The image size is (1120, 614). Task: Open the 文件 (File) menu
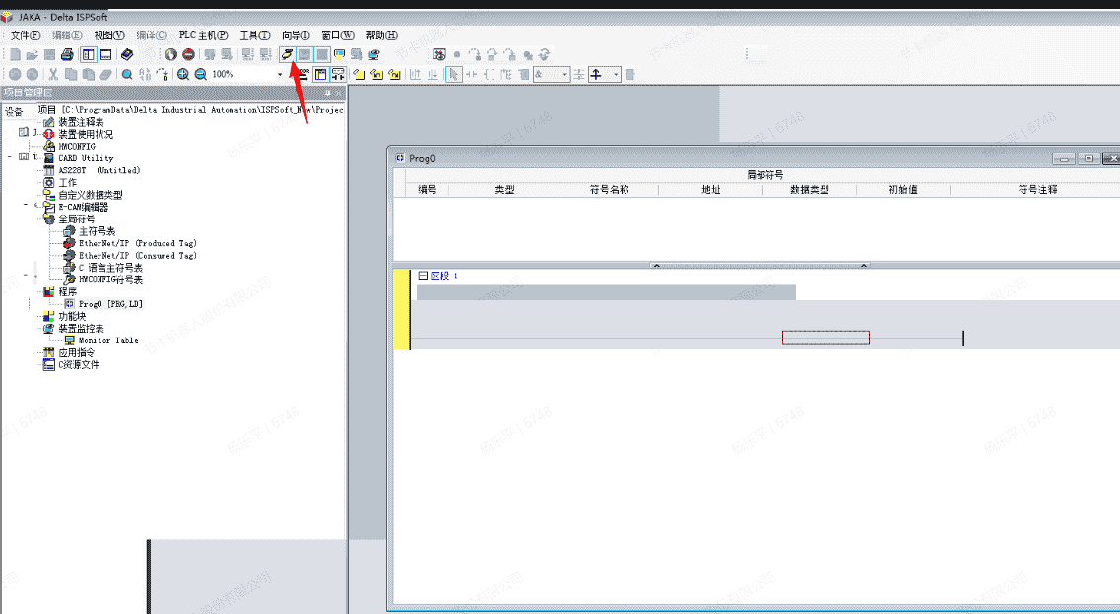coord(25,35)
